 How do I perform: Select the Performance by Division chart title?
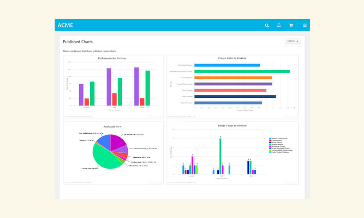pos(112,58)
